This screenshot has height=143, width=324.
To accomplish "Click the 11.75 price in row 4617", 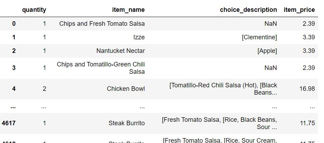I will (x=308, y=124).
